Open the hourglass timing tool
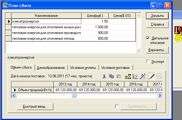 [x=128, y=76]
